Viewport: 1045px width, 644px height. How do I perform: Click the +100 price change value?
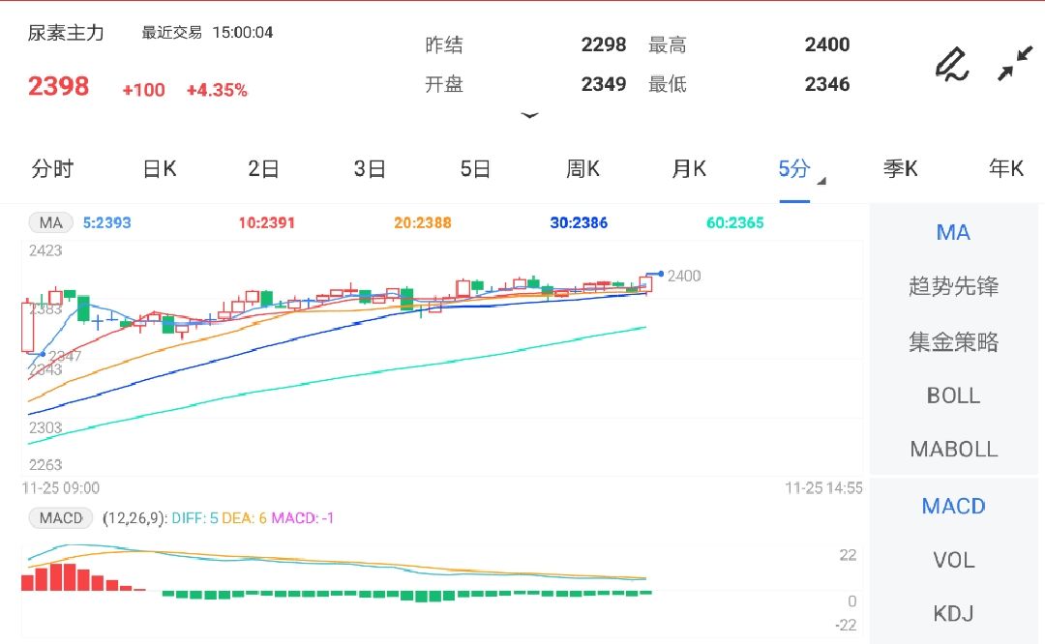(x=143, y=90)
